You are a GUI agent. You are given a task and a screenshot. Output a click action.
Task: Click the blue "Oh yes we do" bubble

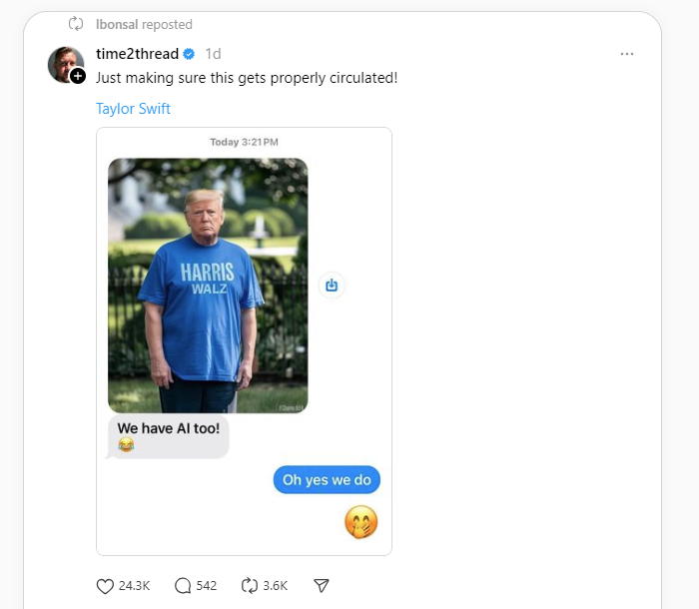click(x=327, y=480)
